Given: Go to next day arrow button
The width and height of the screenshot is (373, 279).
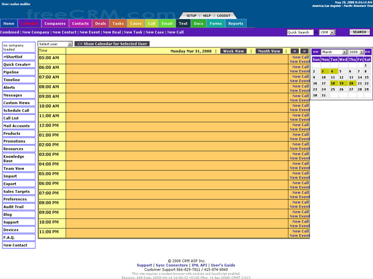Looking at the screenshot, I should 304,51.
